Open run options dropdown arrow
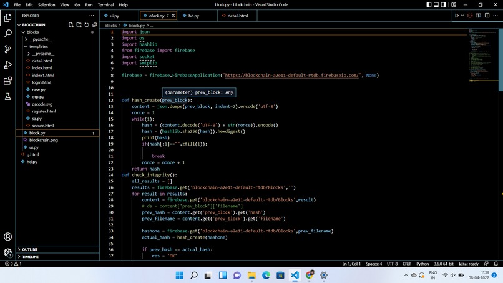503x283 pixels. [462, 16]
